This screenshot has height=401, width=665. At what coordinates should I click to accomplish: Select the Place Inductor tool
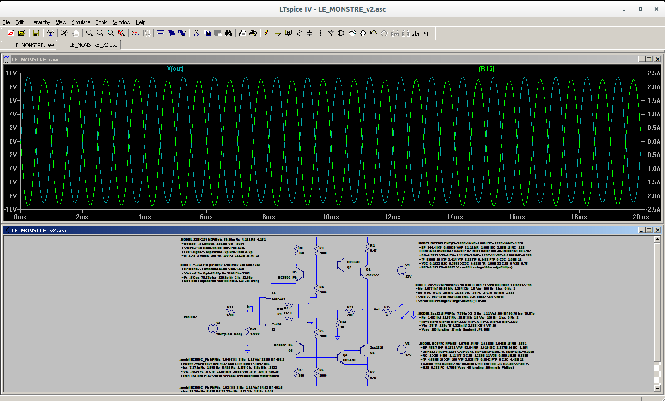tap(320, 33)
